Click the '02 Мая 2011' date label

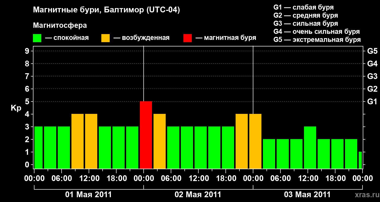198,194
